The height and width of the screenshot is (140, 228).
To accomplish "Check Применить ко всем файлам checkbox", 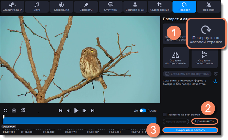I will [x=165, y=114].
